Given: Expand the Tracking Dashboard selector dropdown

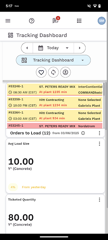Looking at the screenshot, I should coord(53,60).
